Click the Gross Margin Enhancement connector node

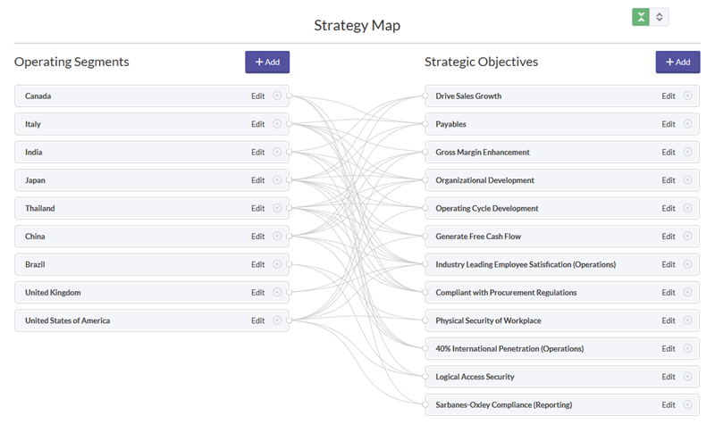(425, 152)
